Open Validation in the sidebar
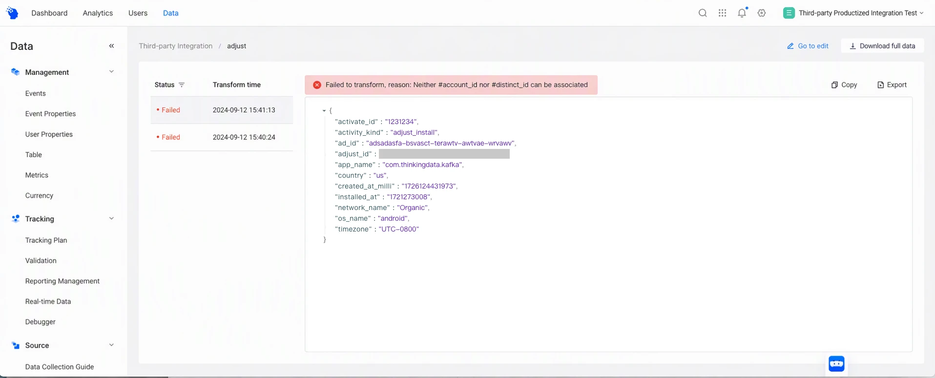935x378 pixels. click(x=41, y=261)
